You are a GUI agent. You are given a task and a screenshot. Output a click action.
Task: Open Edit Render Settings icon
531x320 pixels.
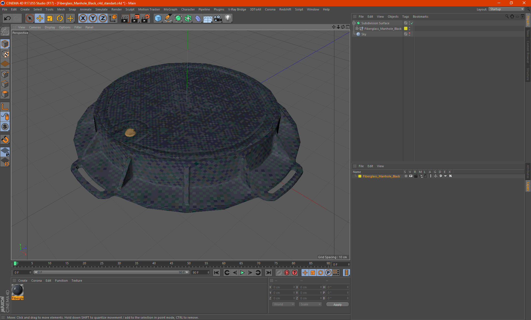pyautogui.click(x=145, y=18)
